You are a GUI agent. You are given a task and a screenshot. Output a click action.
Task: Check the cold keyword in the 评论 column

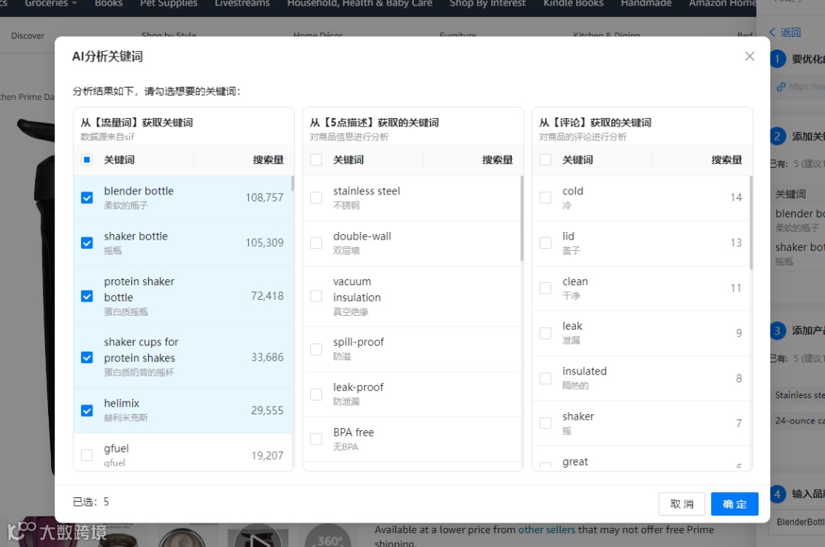545,197
